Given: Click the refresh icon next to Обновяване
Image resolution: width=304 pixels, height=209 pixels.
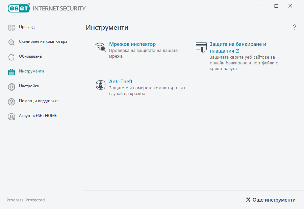Looking at the screenshot, I should [x=11, y=57].
